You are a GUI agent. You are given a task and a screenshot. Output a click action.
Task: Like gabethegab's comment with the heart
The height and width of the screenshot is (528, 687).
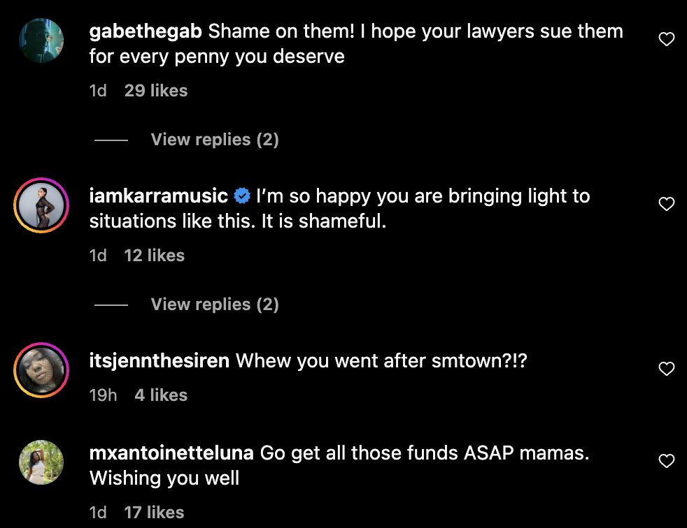667,39
